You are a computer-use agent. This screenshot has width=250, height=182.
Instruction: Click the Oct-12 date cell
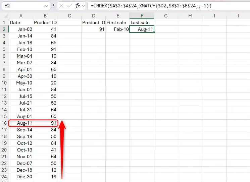tap(21, 143)
